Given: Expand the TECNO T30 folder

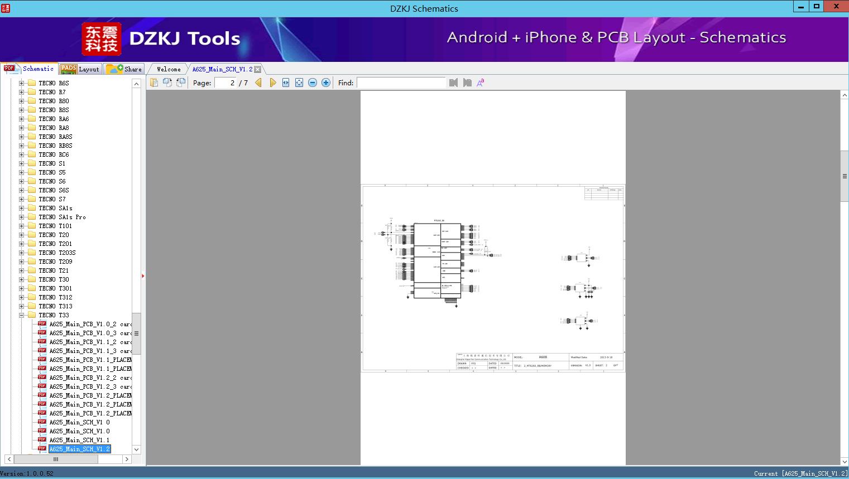Looking at the screenshot, I should (21, 279).
